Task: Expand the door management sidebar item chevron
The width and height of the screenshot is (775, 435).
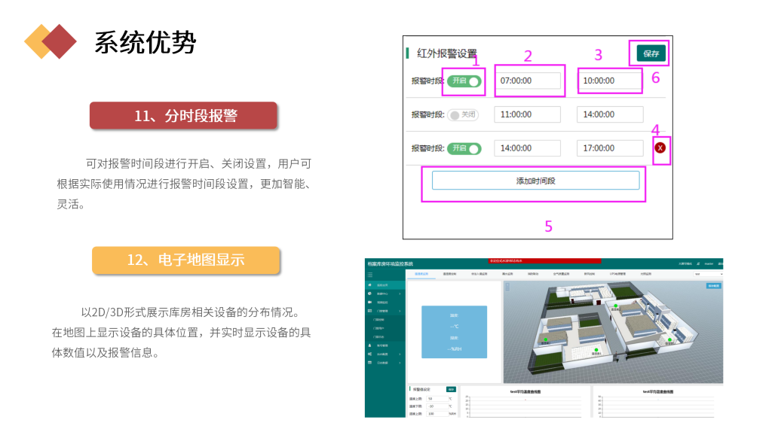Action: (400, 311)
